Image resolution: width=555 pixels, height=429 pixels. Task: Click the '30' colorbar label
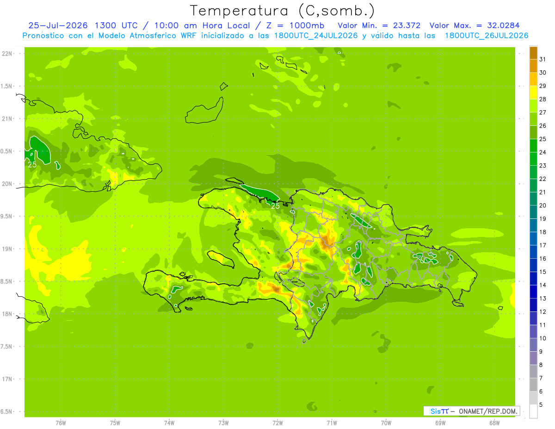pos(543,73)
